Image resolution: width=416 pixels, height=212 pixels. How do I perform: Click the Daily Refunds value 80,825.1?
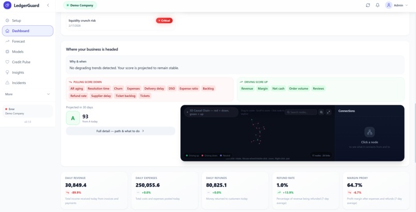click(216, 185)
